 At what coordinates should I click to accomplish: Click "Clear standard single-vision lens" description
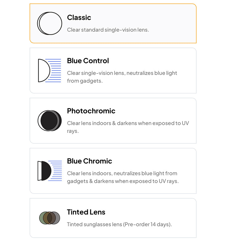(x=108, y=30)
